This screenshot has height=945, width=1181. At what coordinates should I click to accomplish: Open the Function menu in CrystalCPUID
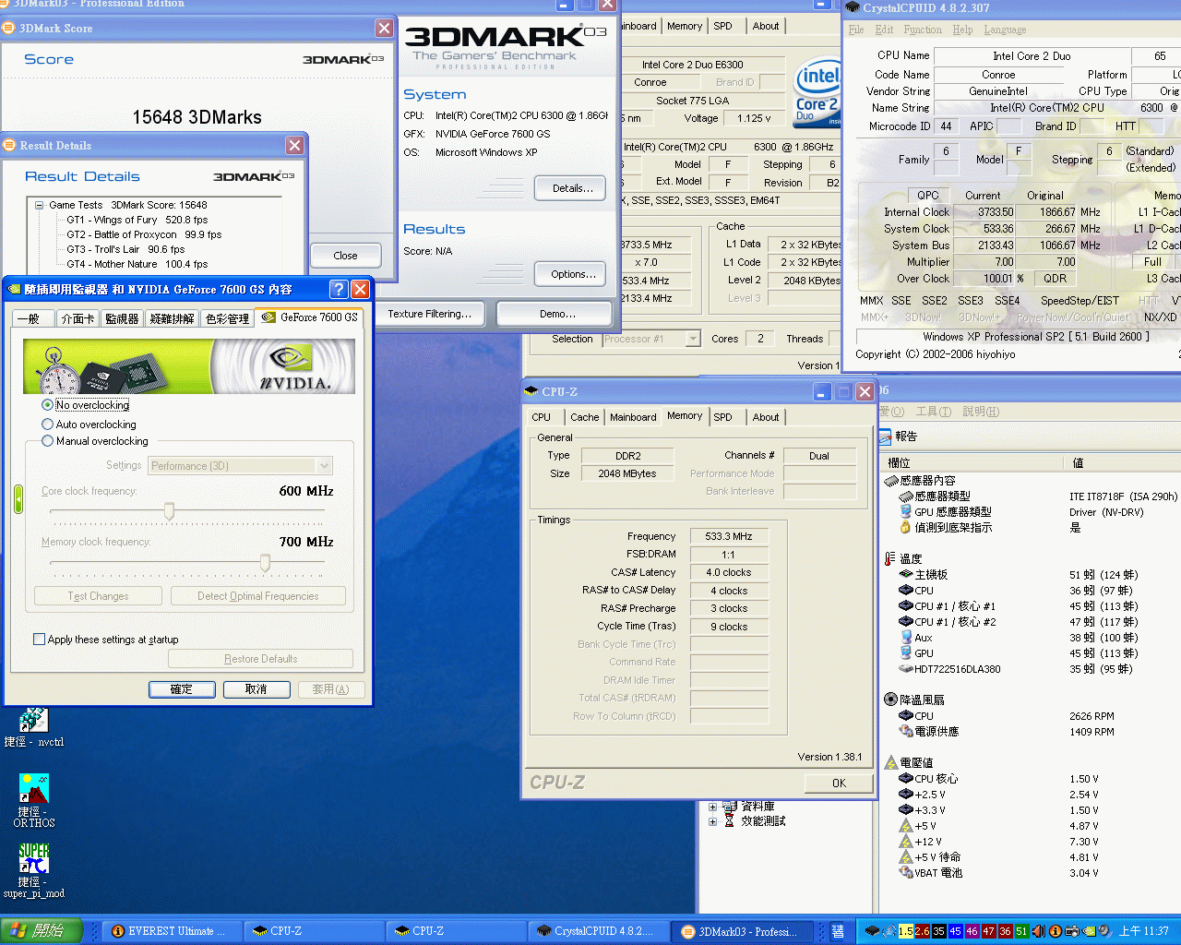pyautogui.click(x=923, y=30)
